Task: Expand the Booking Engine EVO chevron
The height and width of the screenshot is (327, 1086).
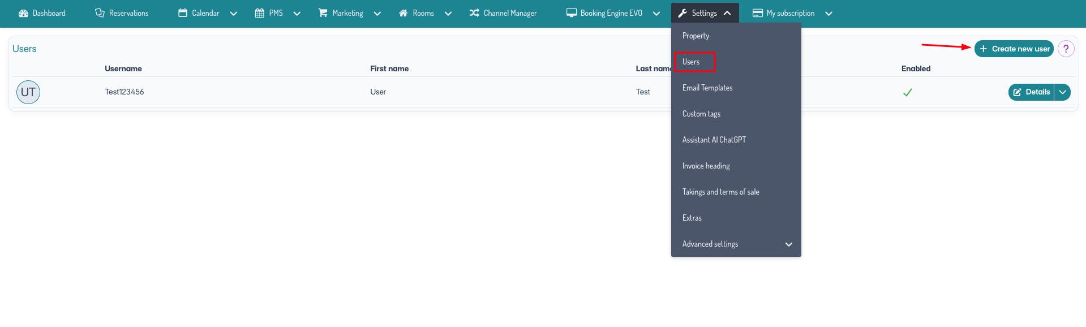Action: pyautogui.click(x=656, y=14)
